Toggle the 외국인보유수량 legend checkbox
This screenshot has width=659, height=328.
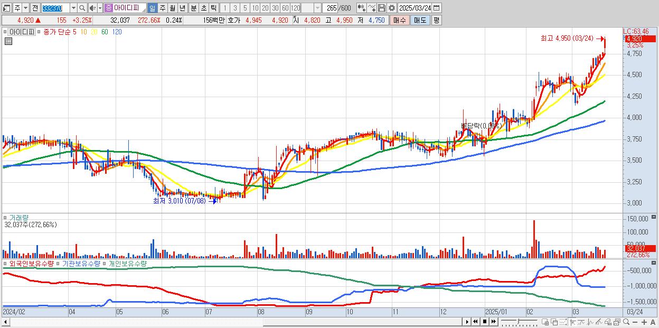click(5, 264)
